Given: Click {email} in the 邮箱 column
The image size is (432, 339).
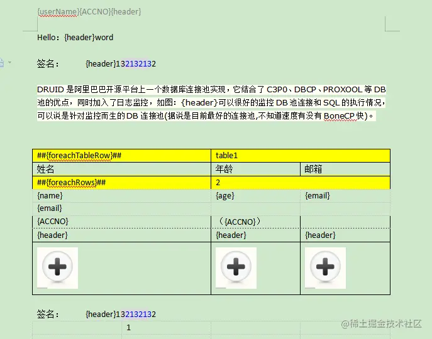Looking at the screenshot, I should pos(345,196).
